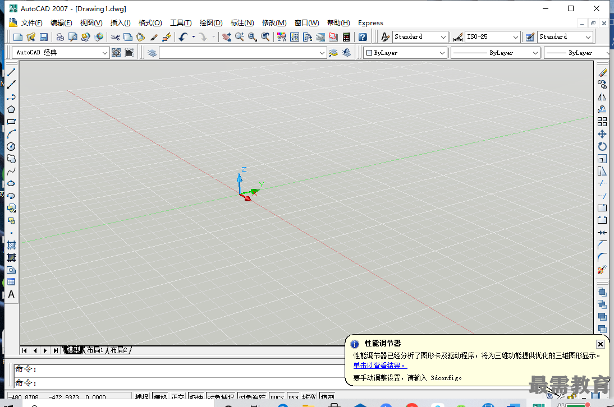The width and height of the screenshot is (614, 407).
Task: Select the Rotate modify tool
Action: click(602, 147)
